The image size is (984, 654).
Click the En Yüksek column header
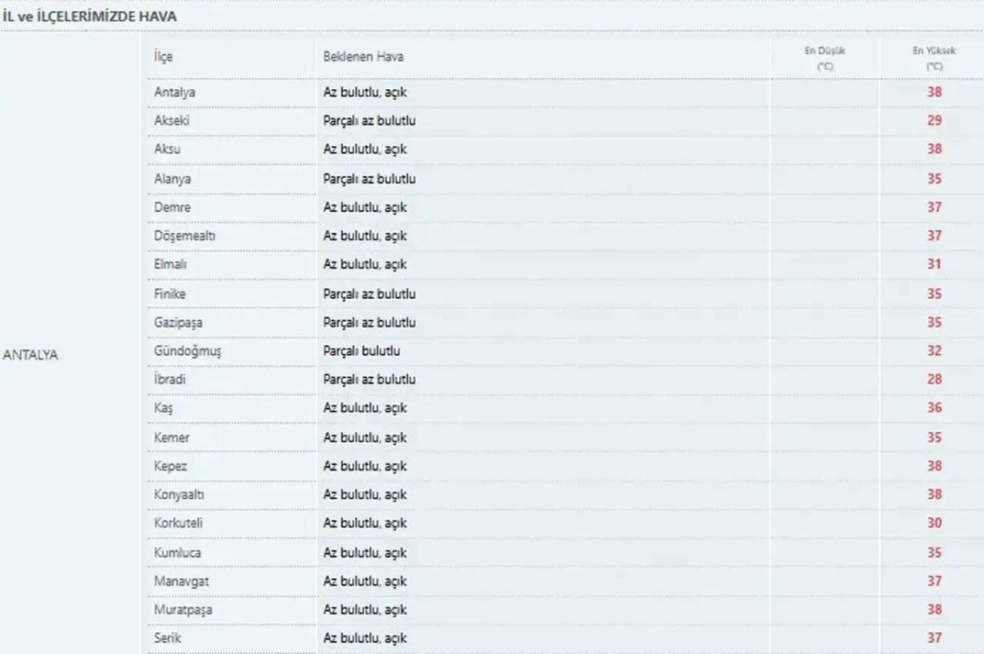coord(934,58)
